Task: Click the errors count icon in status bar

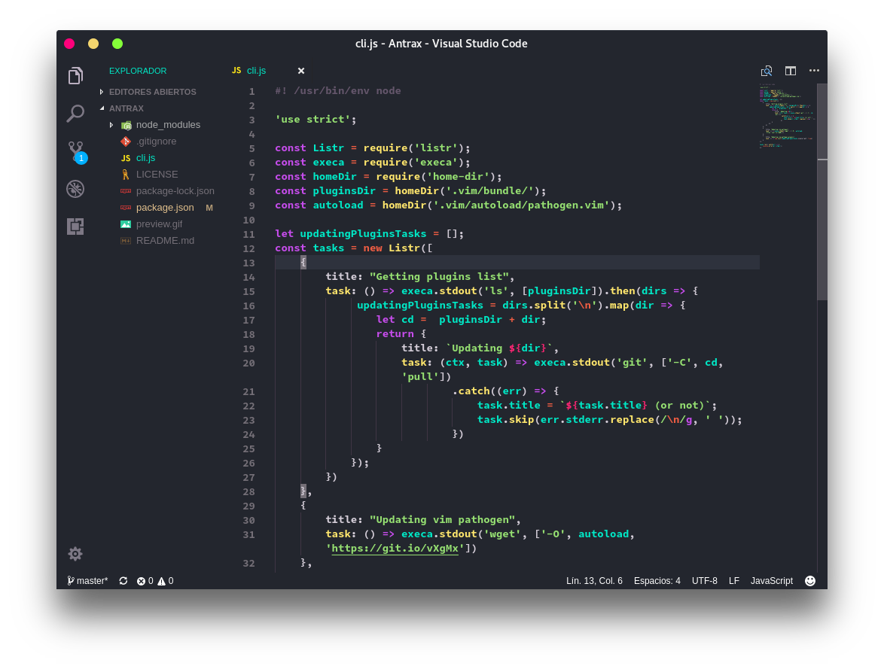Action: (x=141, y=581)
